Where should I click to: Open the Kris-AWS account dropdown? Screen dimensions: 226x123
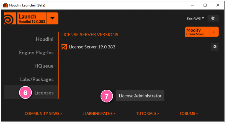click(196, 18)
